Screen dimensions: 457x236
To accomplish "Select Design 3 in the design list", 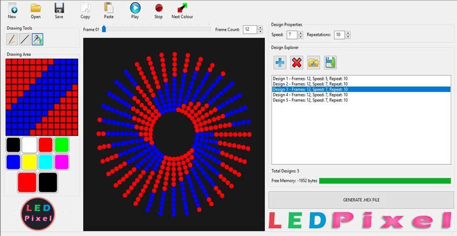I will tap(361, 89).
